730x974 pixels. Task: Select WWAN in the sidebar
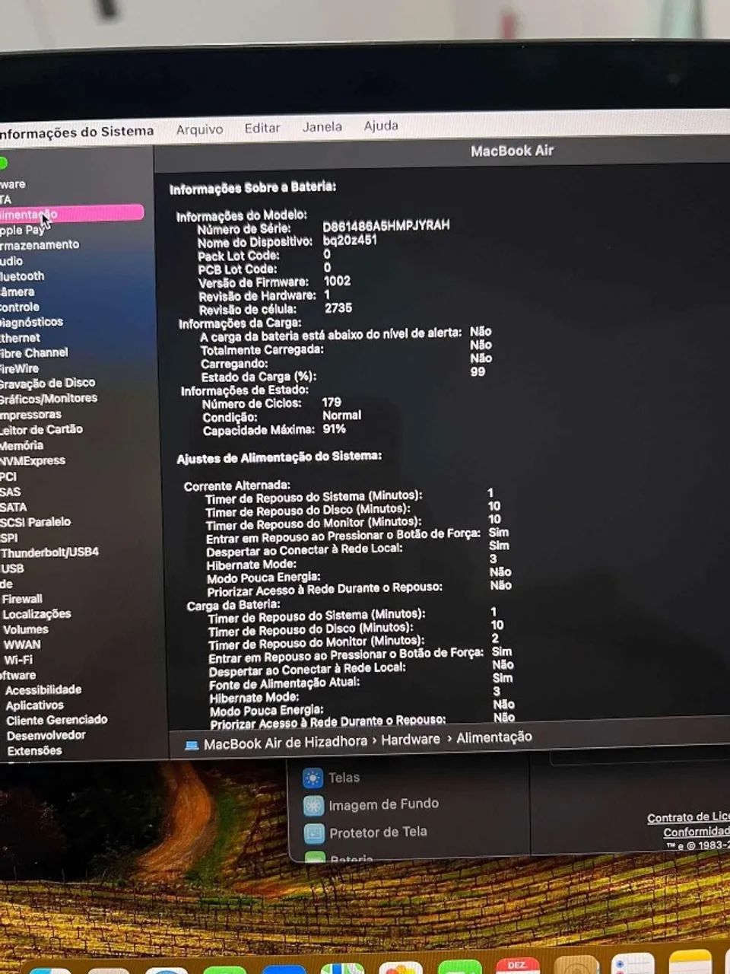22,645
